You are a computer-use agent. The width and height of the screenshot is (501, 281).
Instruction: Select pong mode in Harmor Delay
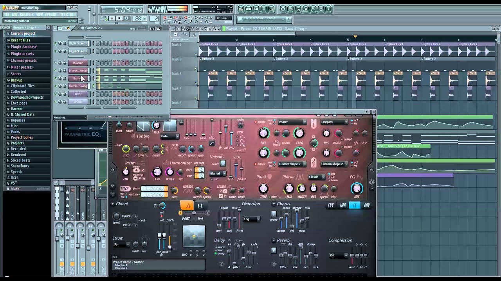click(219, 254)
